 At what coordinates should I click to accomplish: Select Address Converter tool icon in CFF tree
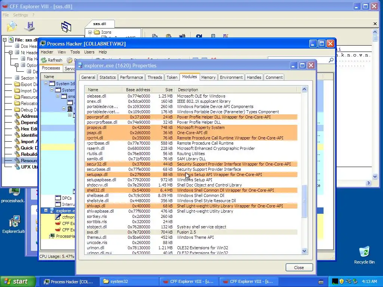coord(17,116)
